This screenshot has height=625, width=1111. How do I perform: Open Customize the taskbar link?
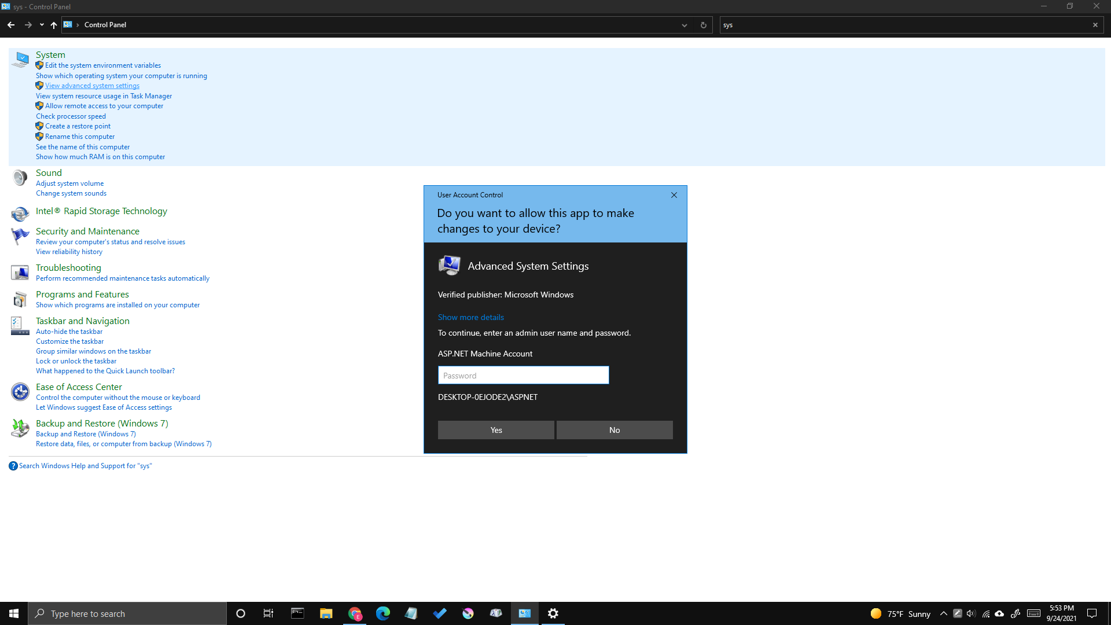click(69, 341)
